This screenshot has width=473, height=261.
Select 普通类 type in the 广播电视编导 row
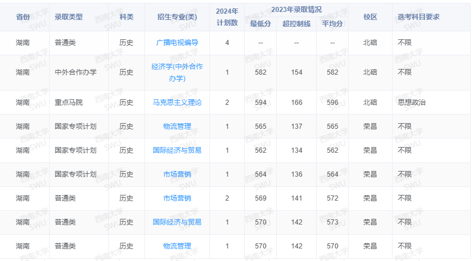click(x=65, y=43)
